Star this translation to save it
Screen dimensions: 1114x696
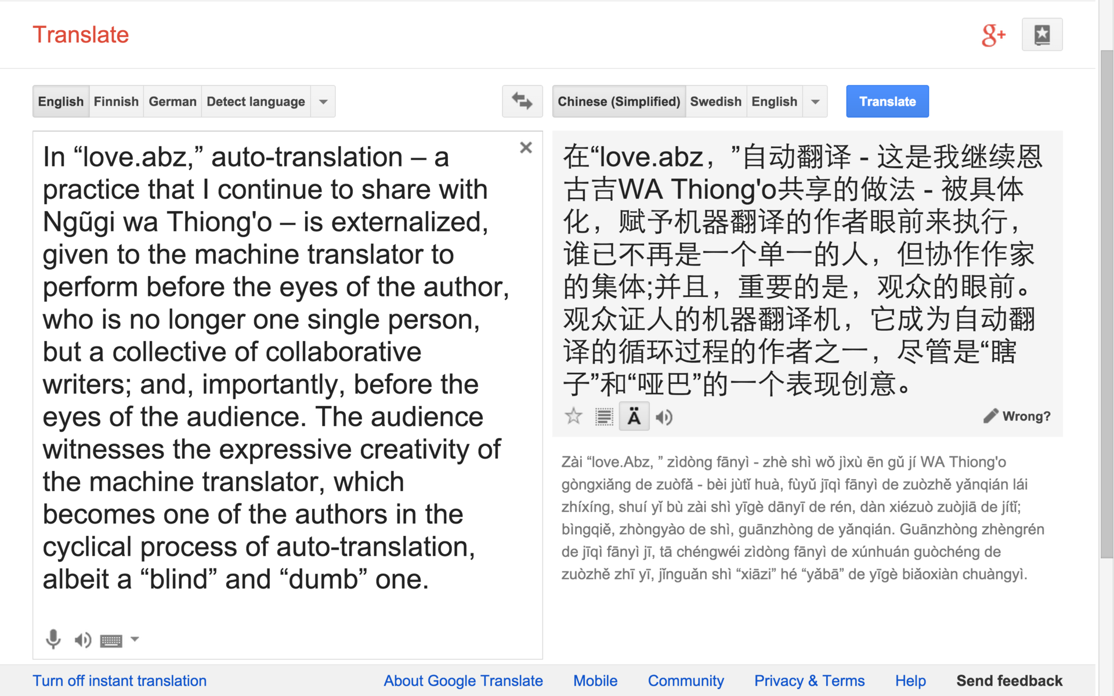[x=573, y=416]
